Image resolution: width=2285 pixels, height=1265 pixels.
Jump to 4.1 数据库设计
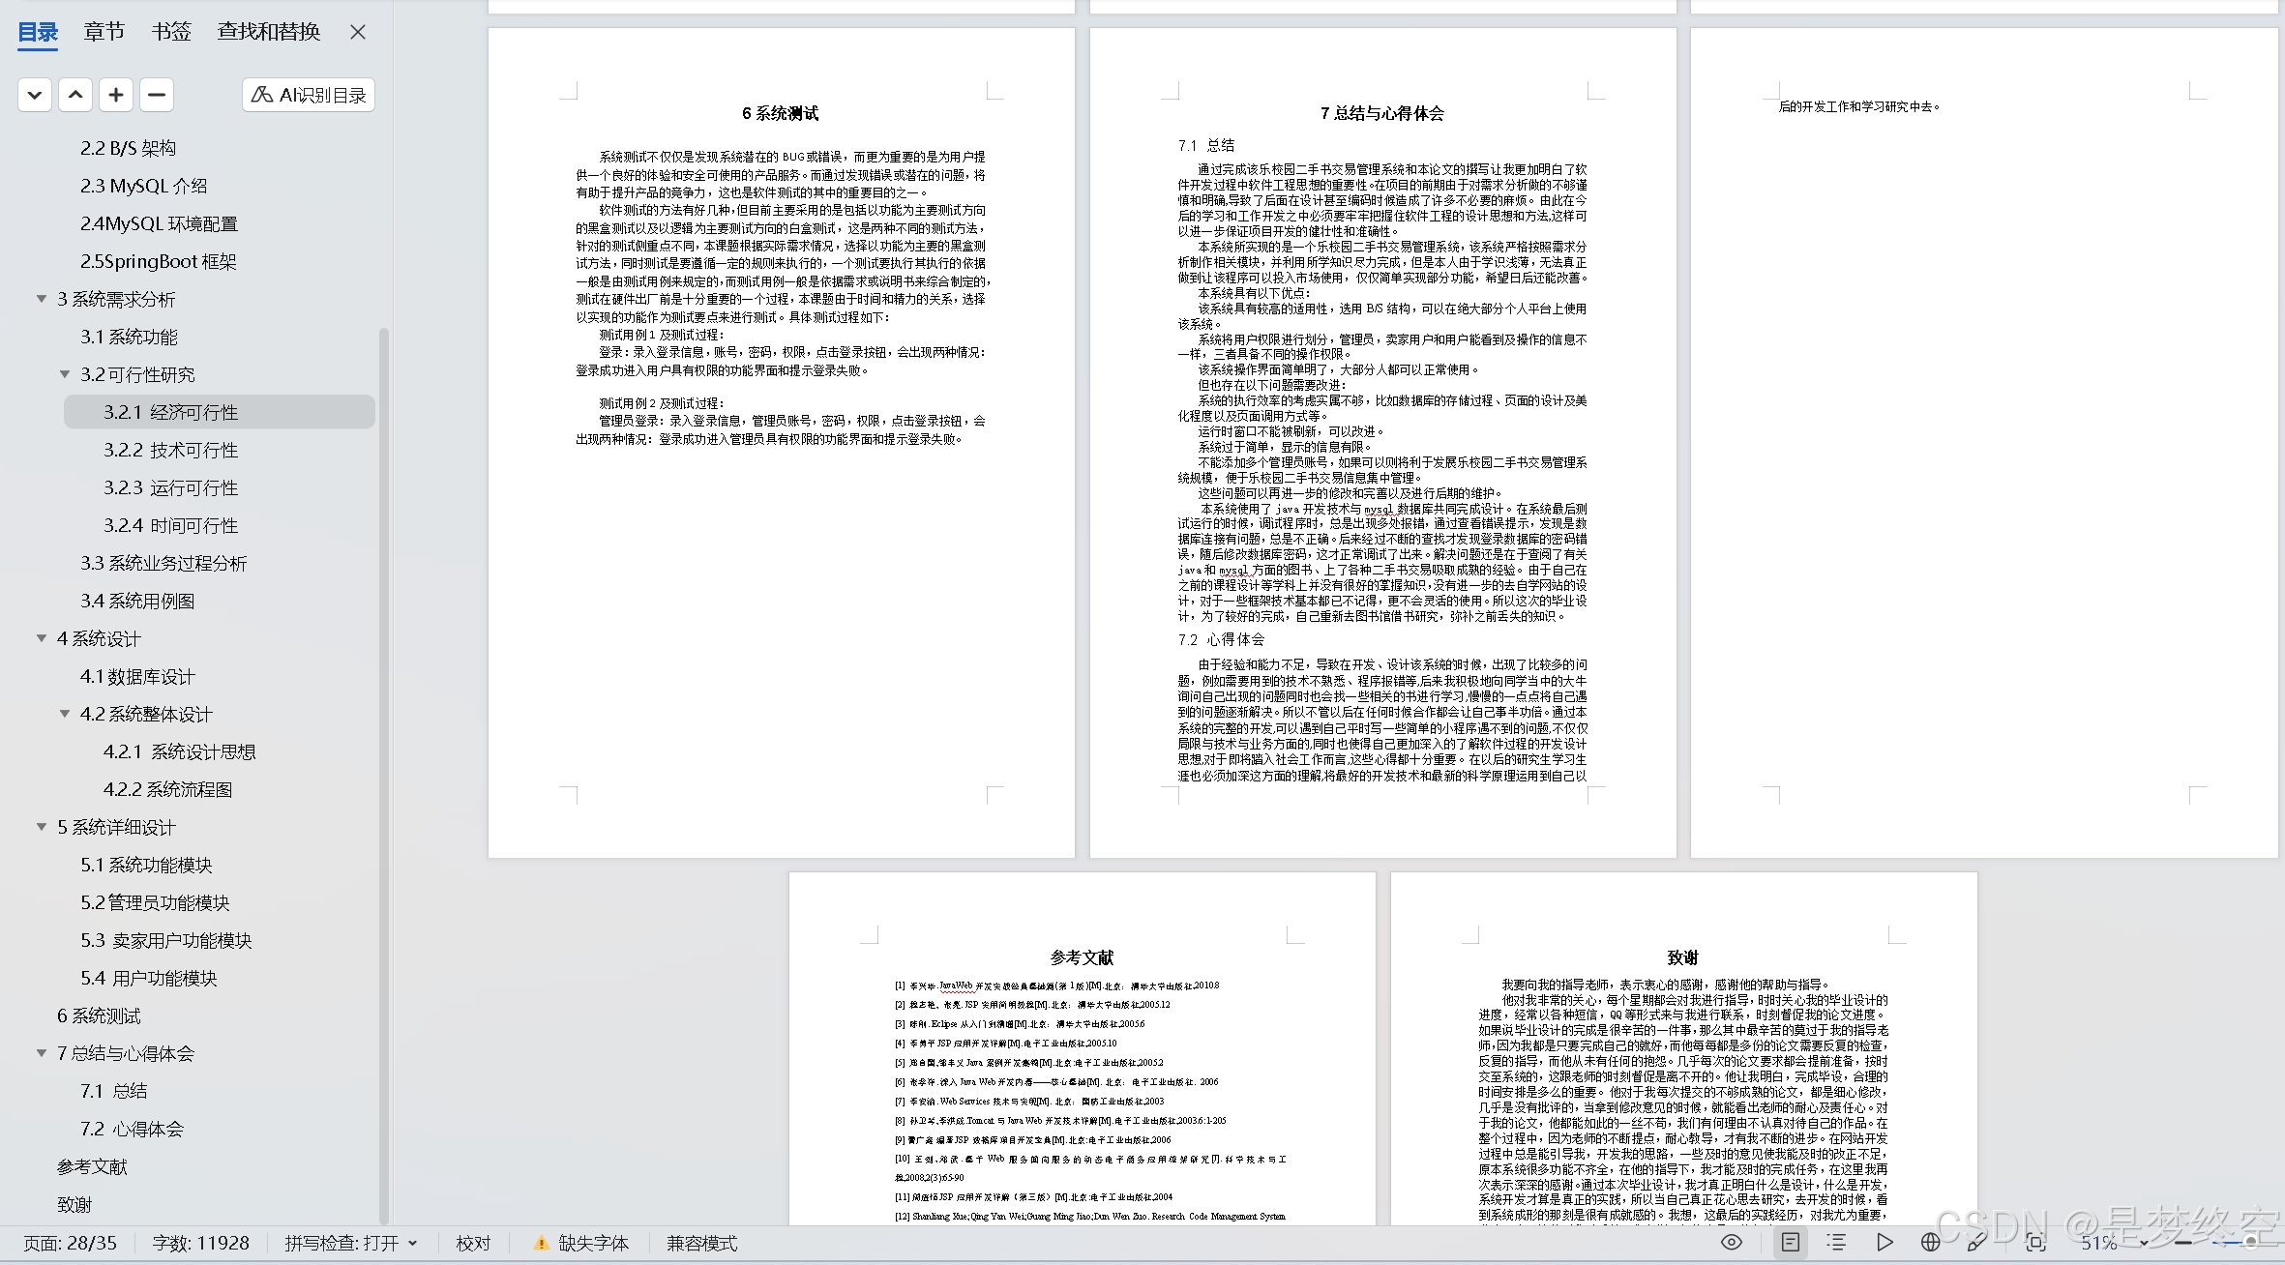coord(137,676)
